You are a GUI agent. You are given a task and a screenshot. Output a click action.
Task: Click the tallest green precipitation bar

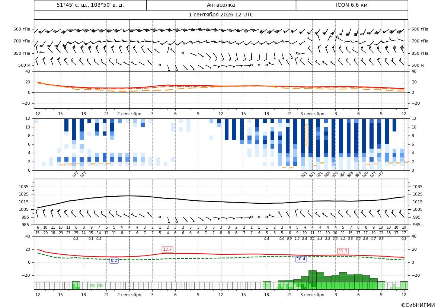point(312,276)
